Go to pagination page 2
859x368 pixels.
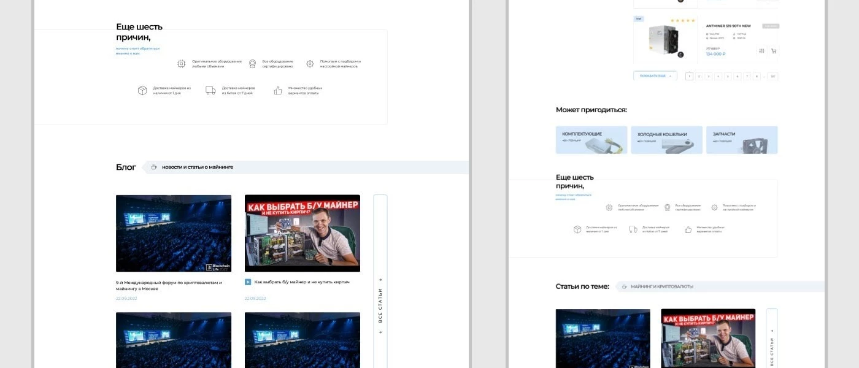[699, 76]
